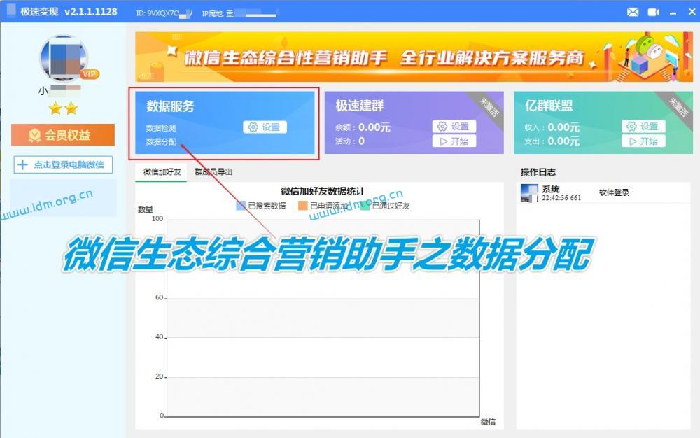
Task: Click 数据服务 card title
Action: click(x=170, y=106)
